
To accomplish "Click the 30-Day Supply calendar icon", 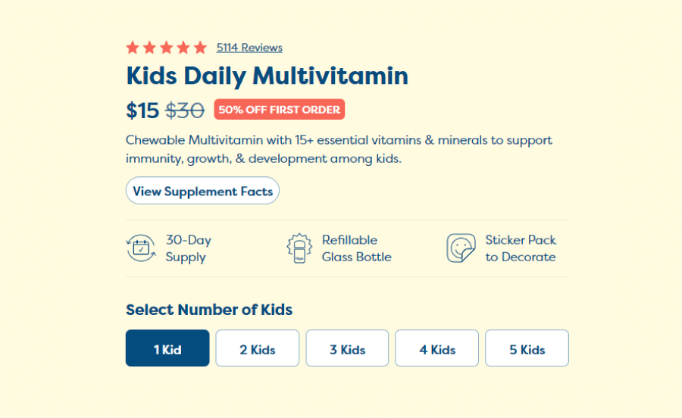I will (x=141, y=248).
